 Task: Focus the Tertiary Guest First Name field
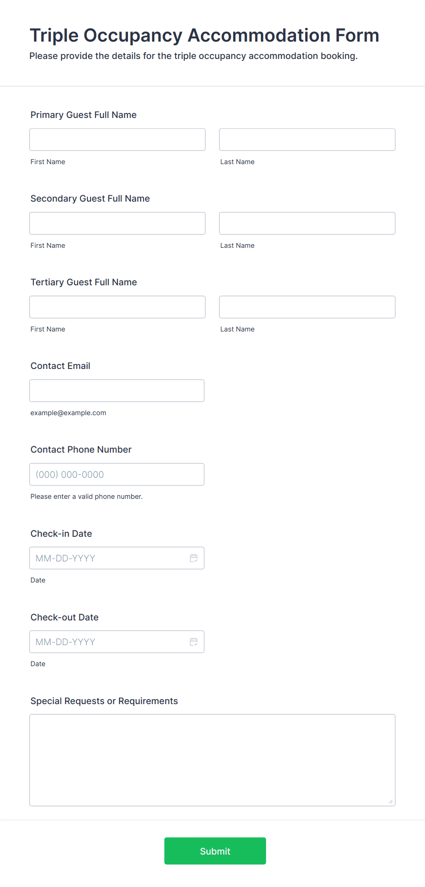[x=117, y=307]
